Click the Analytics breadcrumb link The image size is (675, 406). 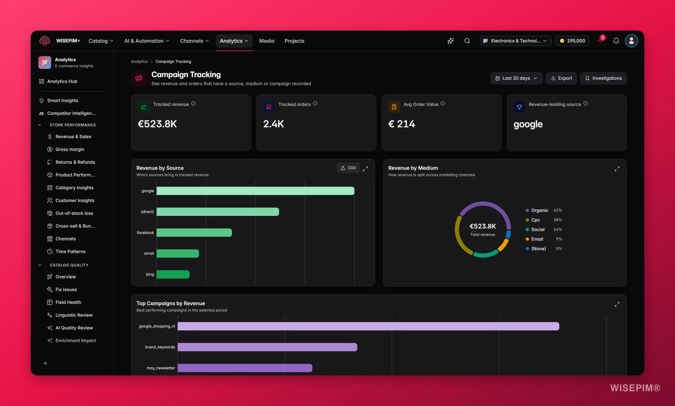click(139, 62)
